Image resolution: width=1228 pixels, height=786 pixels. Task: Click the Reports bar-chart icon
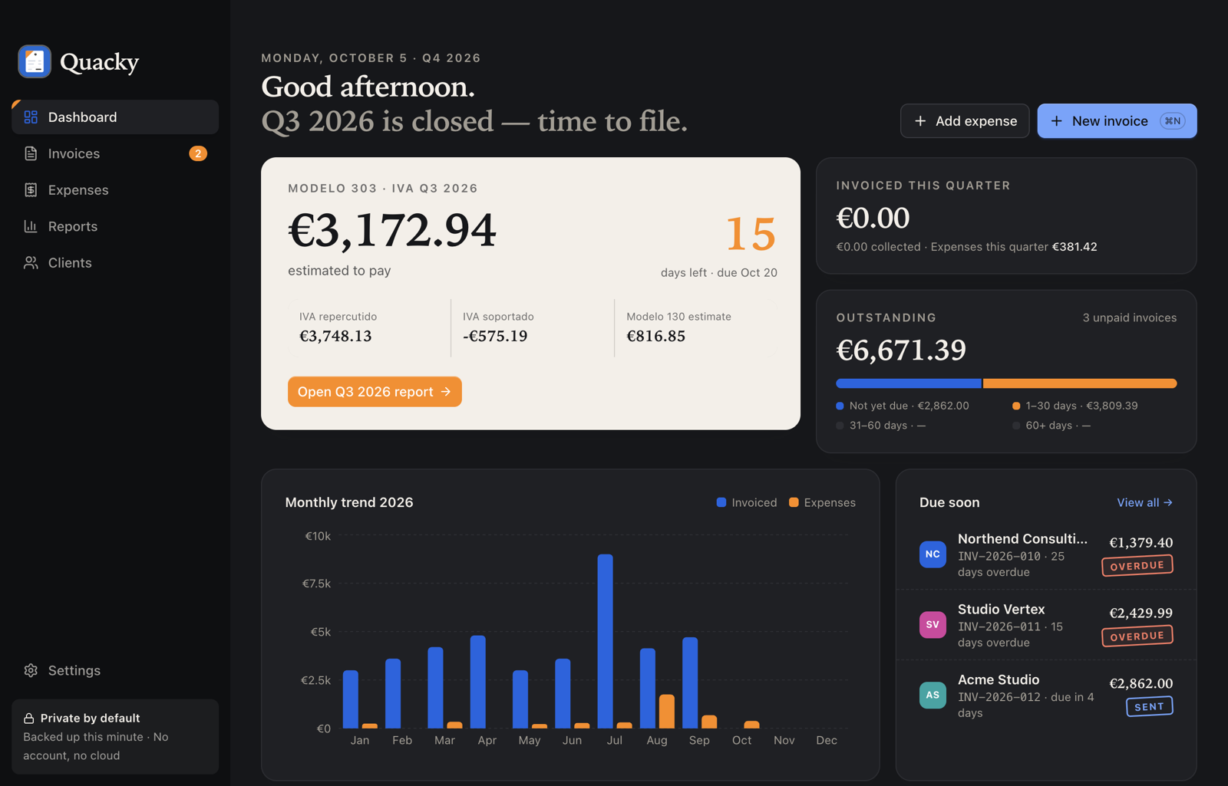(31, 226)
